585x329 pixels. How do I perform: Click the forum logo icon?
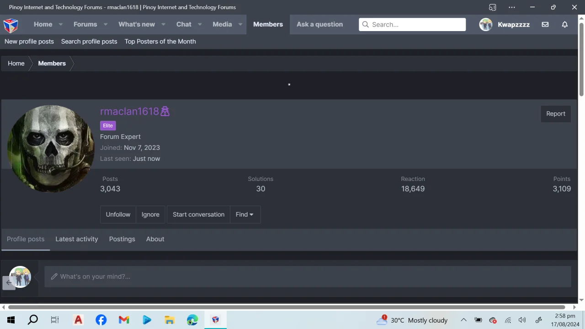pyautogui.click(x=11, y=25)
